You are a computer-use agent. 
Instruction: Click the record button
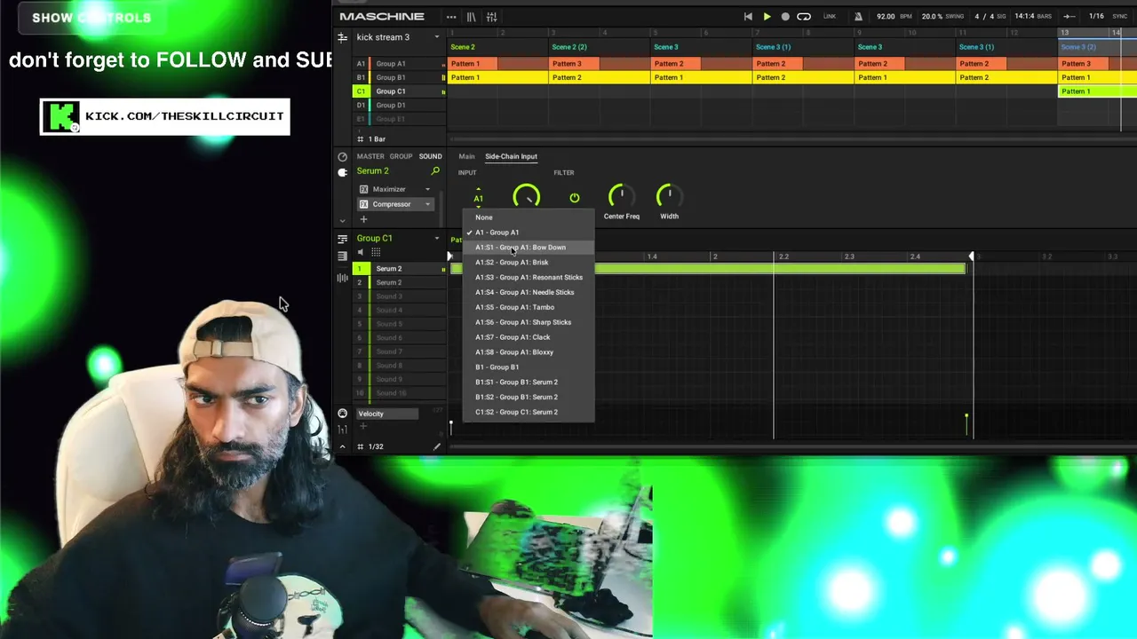[785, 16]
